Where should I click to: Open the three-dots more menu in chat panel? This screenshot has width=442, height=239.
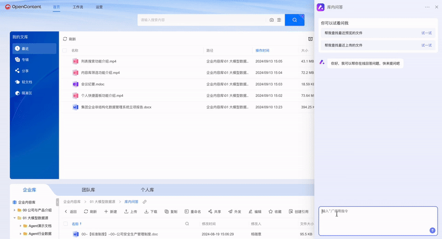pyautogui.click(x=427, y=7)
